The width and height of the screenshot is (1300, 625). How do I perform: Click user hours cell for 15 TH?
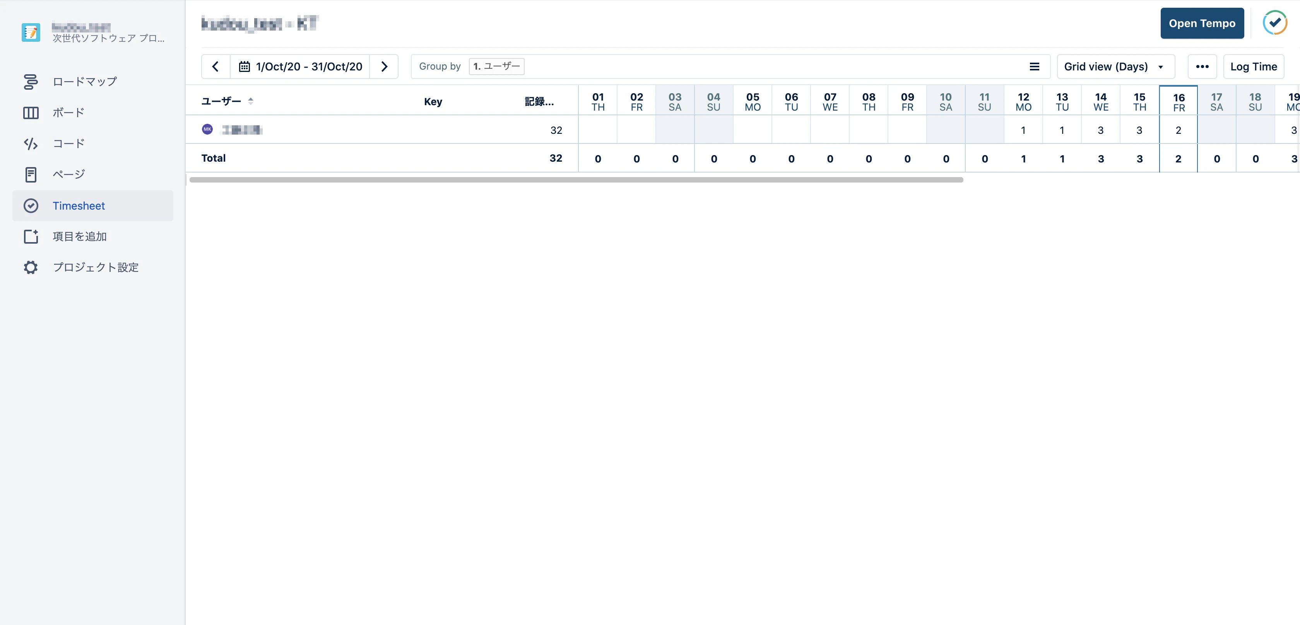point(1139,130)
